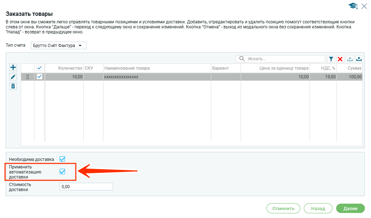Disable the "Необходима доставка" checkbox
Screen dimensions: 371x218
[x=62, y=159]
